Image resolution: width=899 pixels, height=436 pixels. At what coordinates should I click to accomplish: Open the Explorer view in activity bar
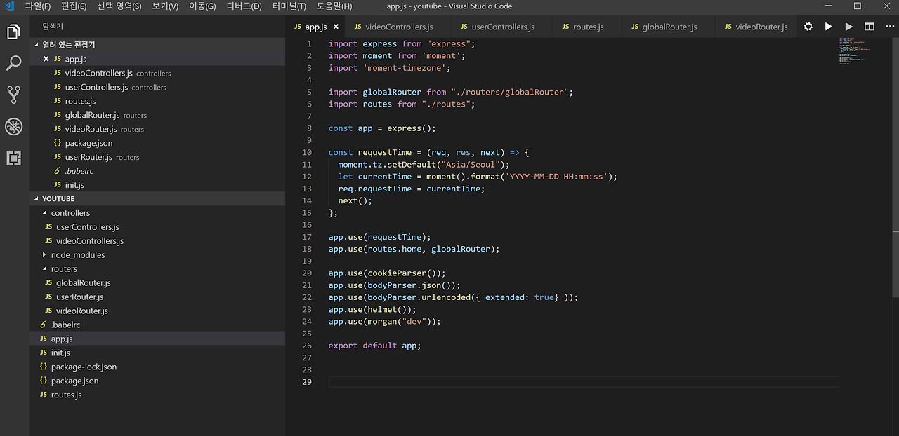(13, 32)
